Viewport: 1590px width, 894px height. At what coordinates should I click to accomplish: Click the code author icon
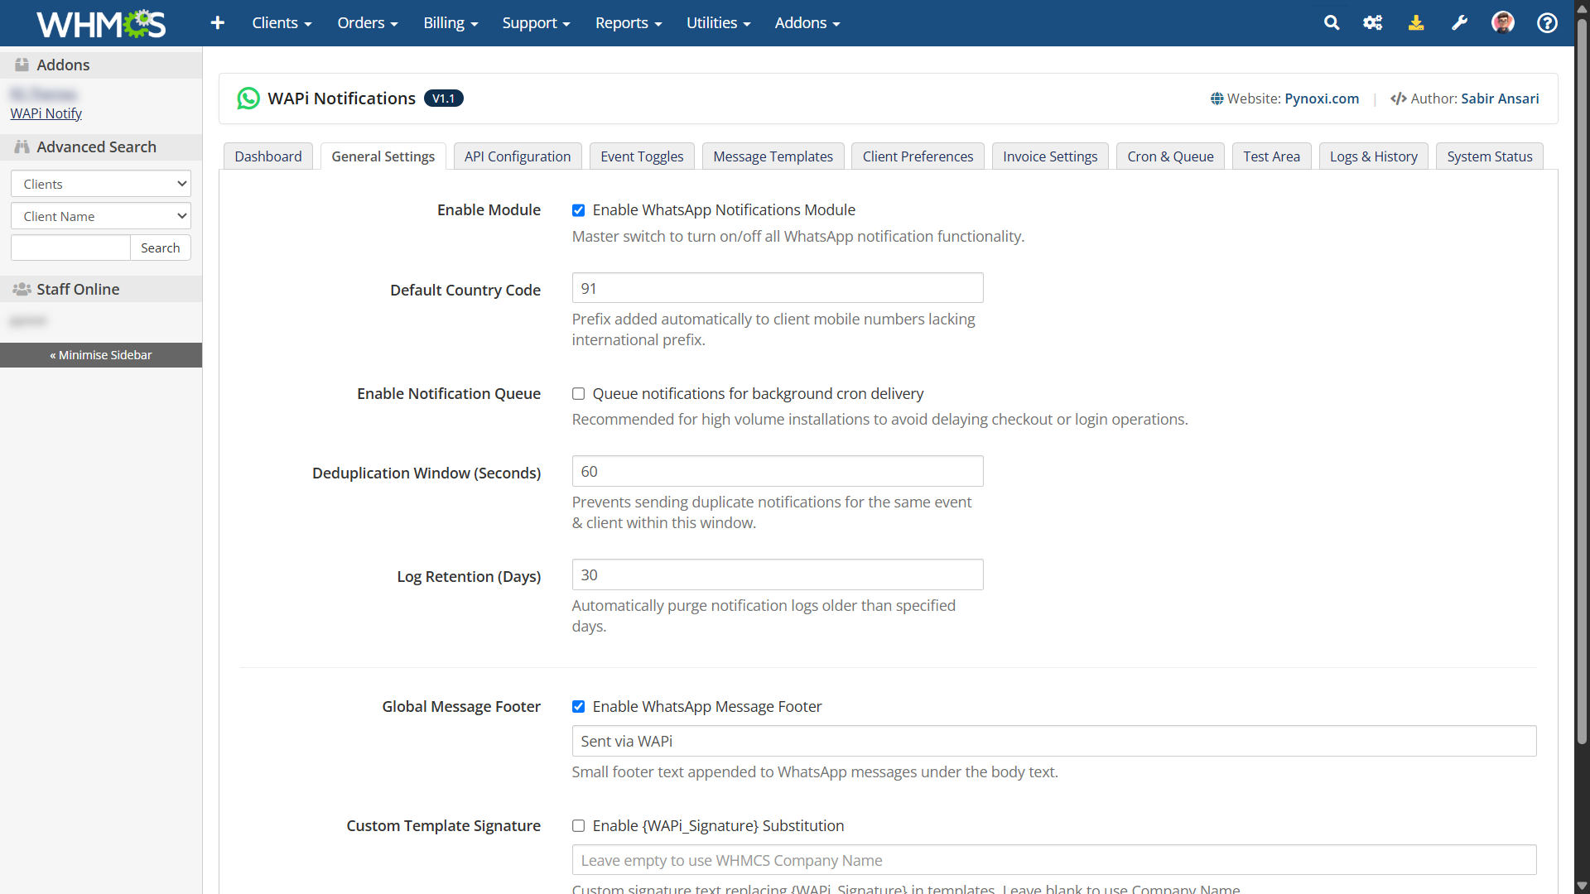1398,99
